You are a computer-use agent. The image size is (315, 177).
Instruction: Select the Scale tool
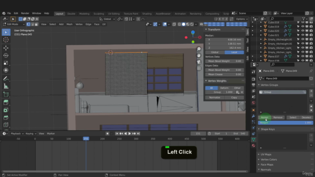(6, 63)
